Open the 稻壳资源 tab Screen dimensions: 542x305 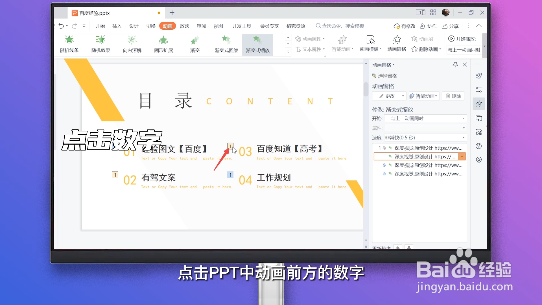[x=296, y=26]
